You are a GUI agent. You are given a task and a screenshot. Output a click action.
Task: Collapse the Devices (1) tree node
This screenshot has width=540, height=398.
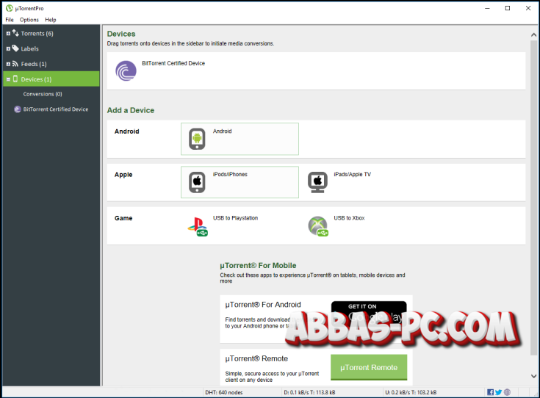tap(8, 79)
